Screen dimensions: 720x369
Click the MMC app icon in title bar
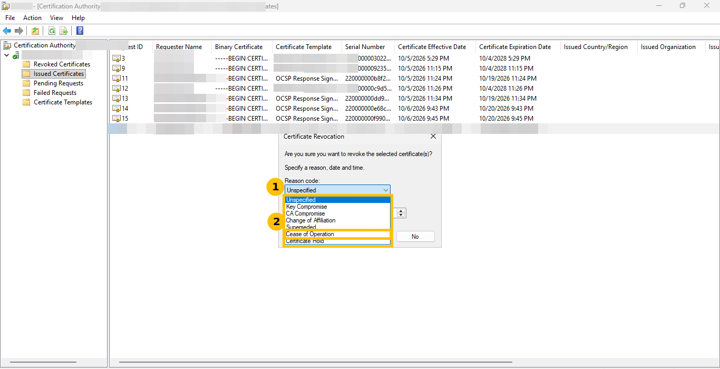pyautogui.click(x=6, y=6)
